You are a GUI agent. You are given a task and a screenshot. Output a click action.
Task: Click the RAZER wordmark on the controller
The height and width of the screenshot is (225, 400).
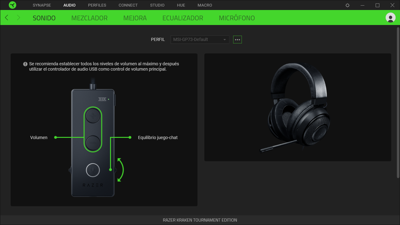pyautogui.click(x=93, y=185)
